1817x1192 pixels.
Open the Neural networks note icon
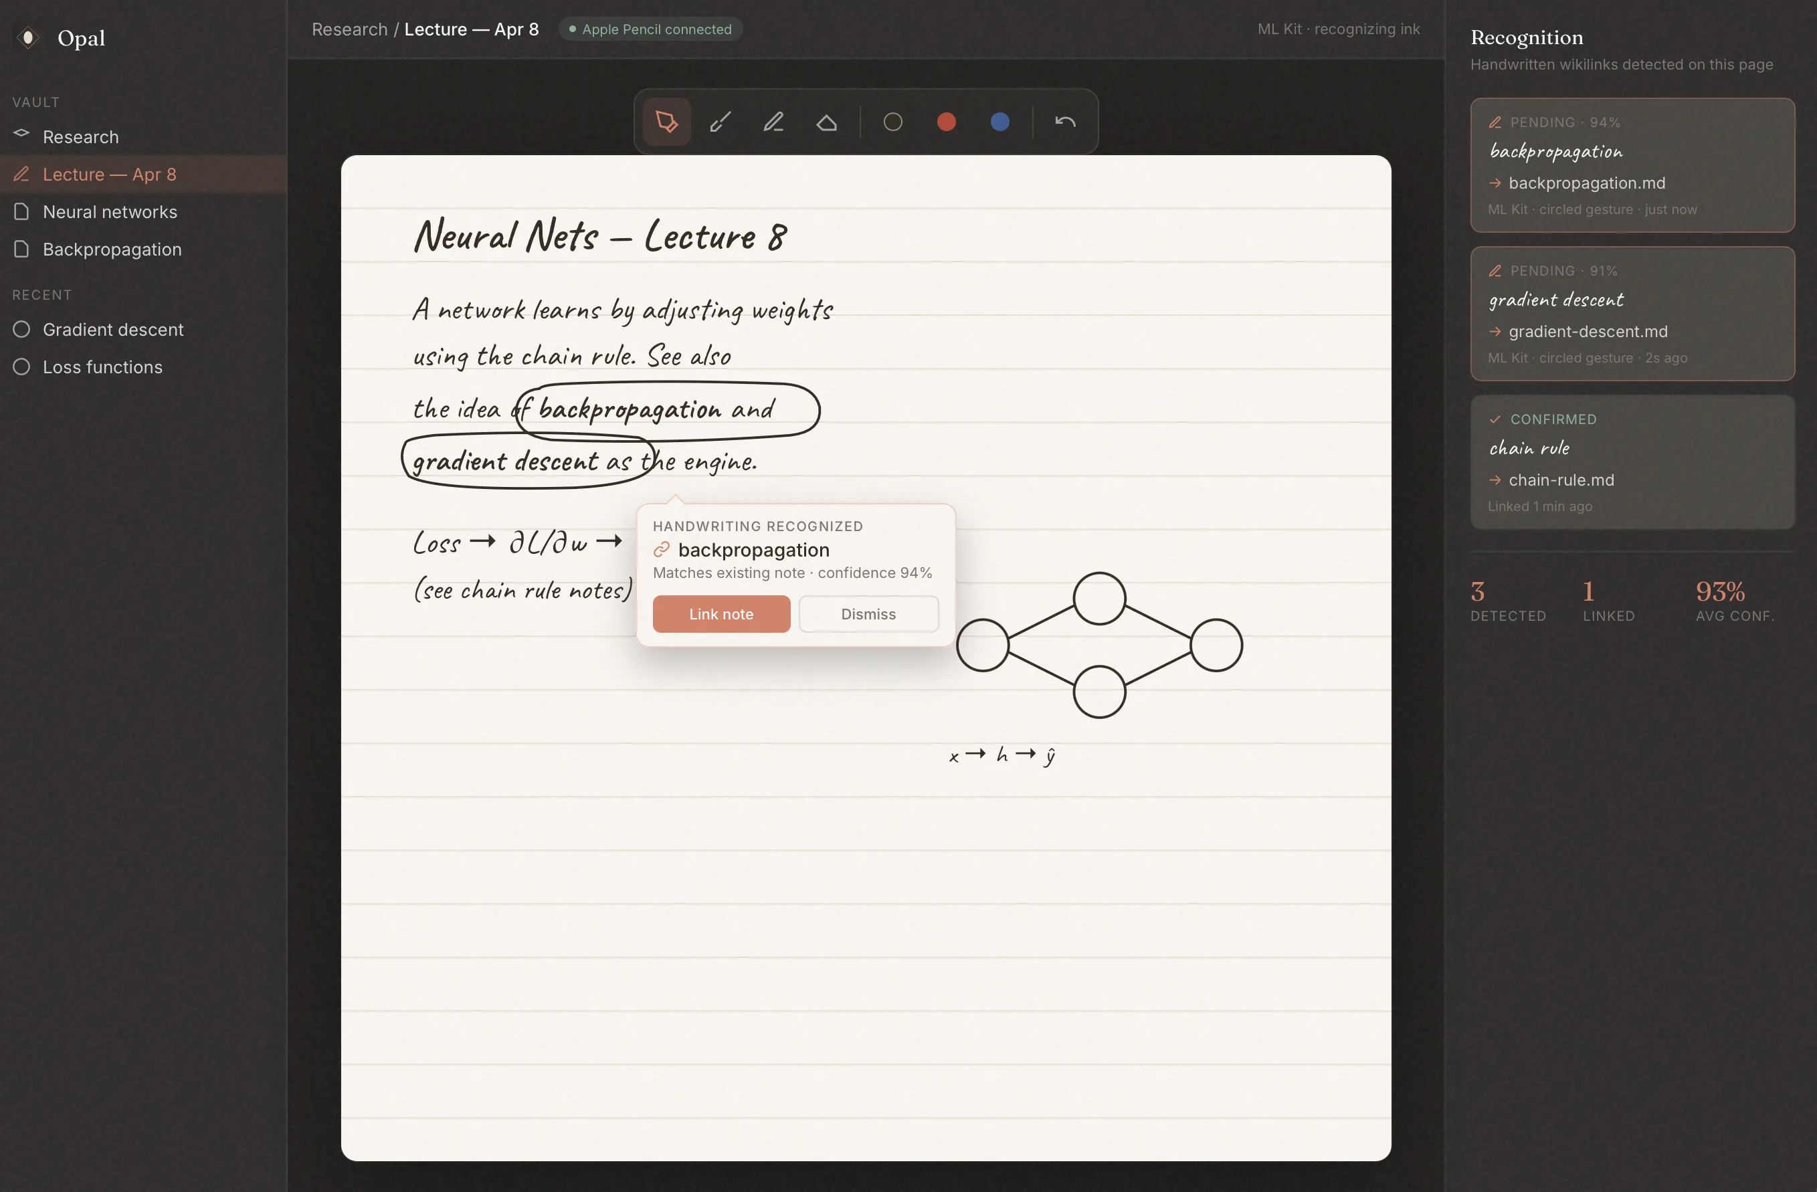(21, 211)
